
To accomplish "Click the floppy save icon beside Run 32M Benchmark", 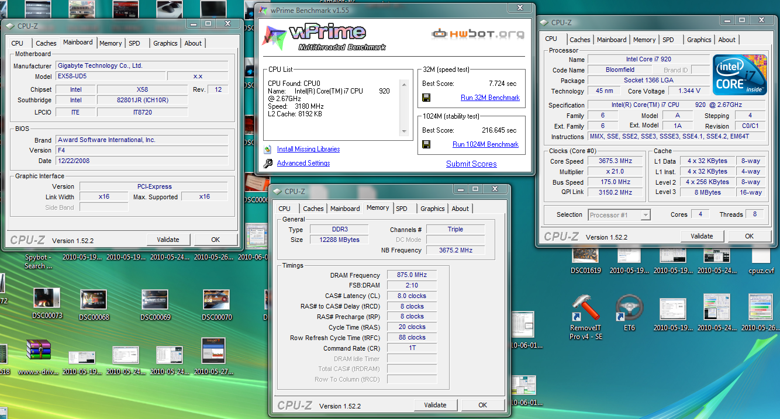I will pos(426,98).
